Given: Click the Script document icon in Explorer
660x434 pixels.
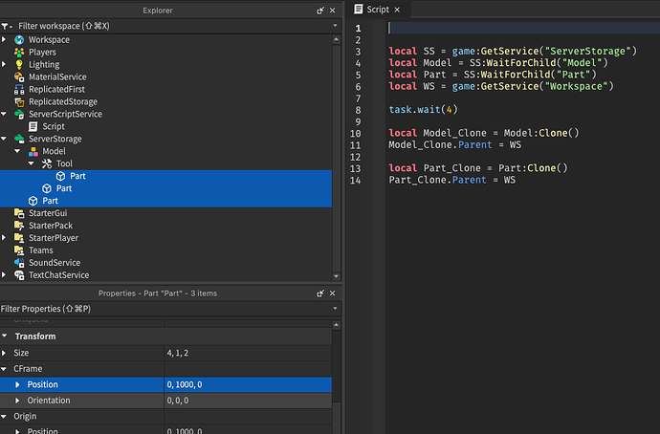Looking at the screenshot, I should [33, 126].
